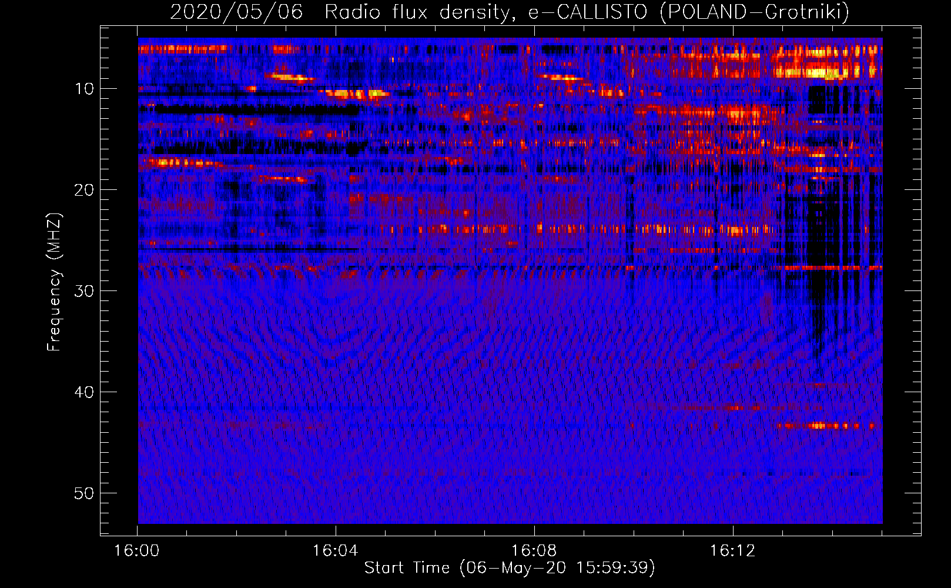The image size is (951, 588).
Task: Click the 40 MHz frequency tick label
Action: (84, 392)
